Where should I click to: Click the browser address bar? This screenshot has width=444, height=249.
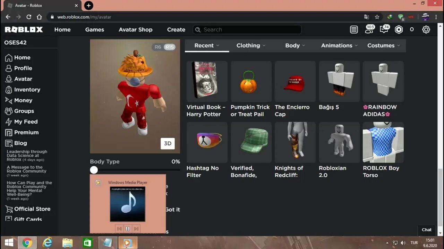205,17
